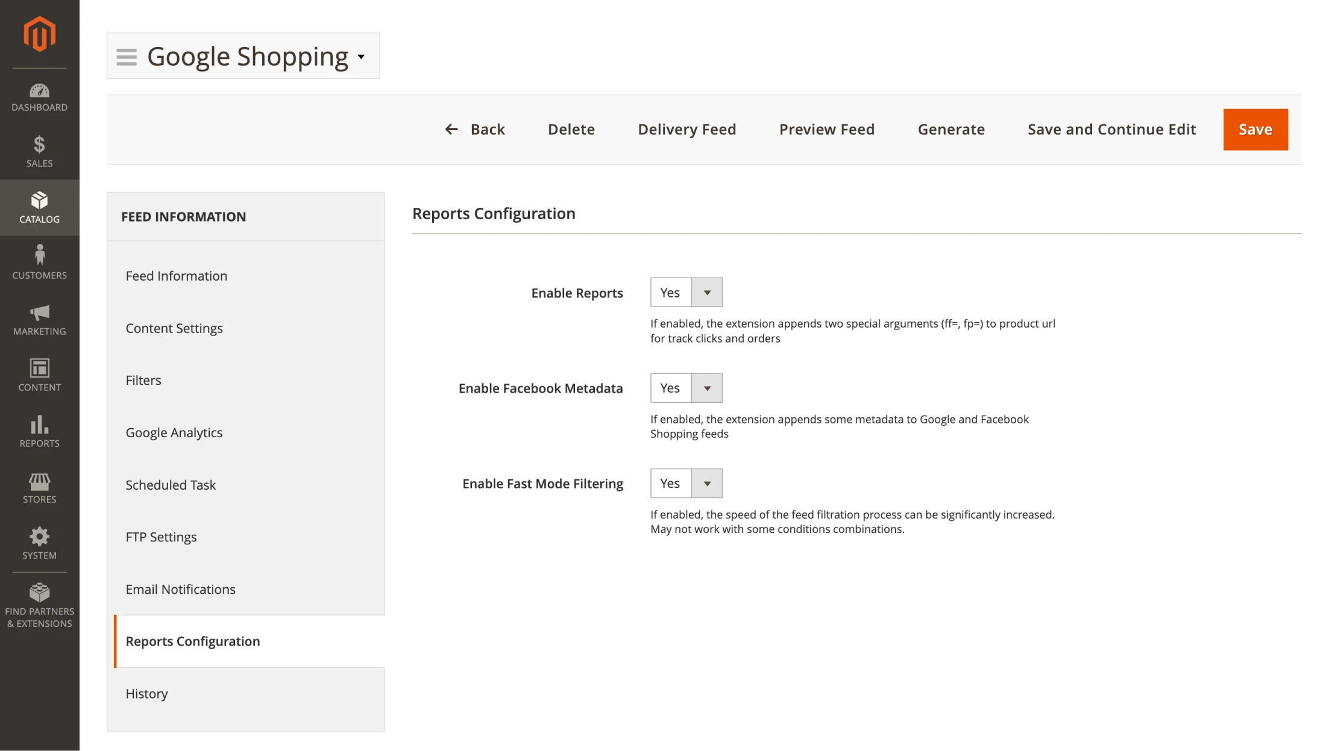Open the Reports sidebar section
The image size is (1329, 751).
tap(39, 429)
